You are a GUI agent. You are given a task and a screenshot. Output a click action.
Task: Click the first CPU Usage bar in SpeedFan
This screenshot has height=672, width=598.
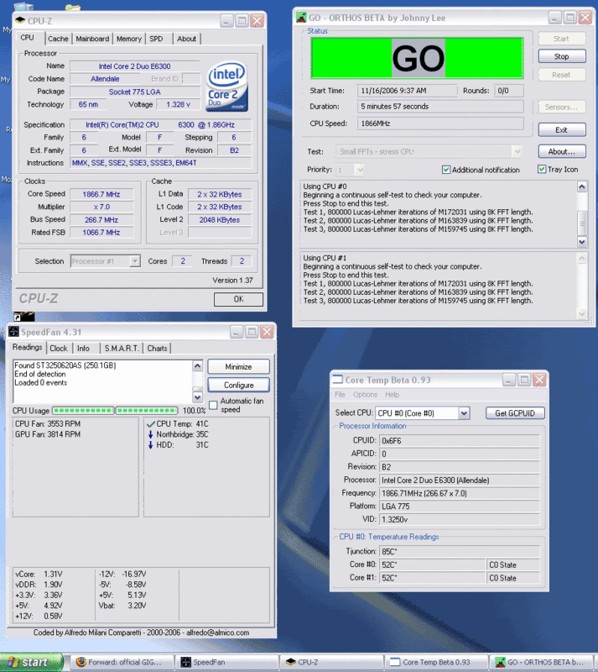83,411
